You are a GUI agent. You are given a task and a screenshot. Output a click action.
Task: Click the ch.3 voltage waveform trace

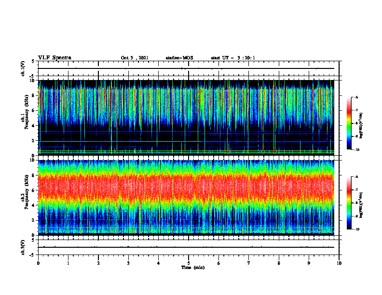[x=186, y=247]
